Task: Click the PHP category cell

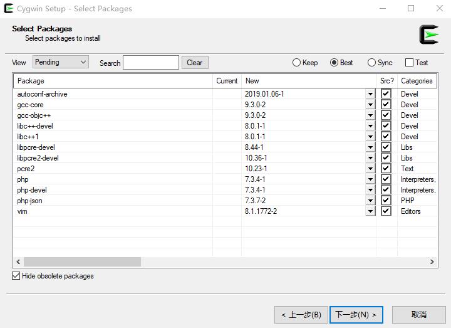Action: (408, 201)
